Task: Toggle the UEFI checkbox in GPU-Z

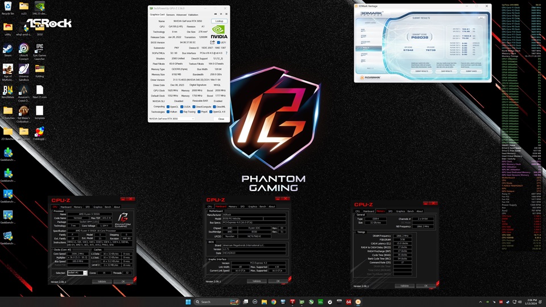Action: coord(218,43)
